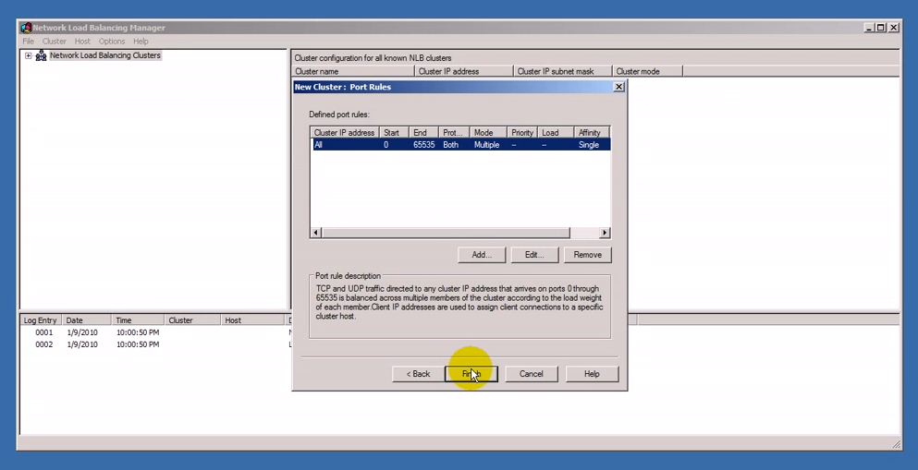The width and height of the screenshot is (918, 470).
Task: Click the 'Single' affinity cell
Action: [588, 145]
